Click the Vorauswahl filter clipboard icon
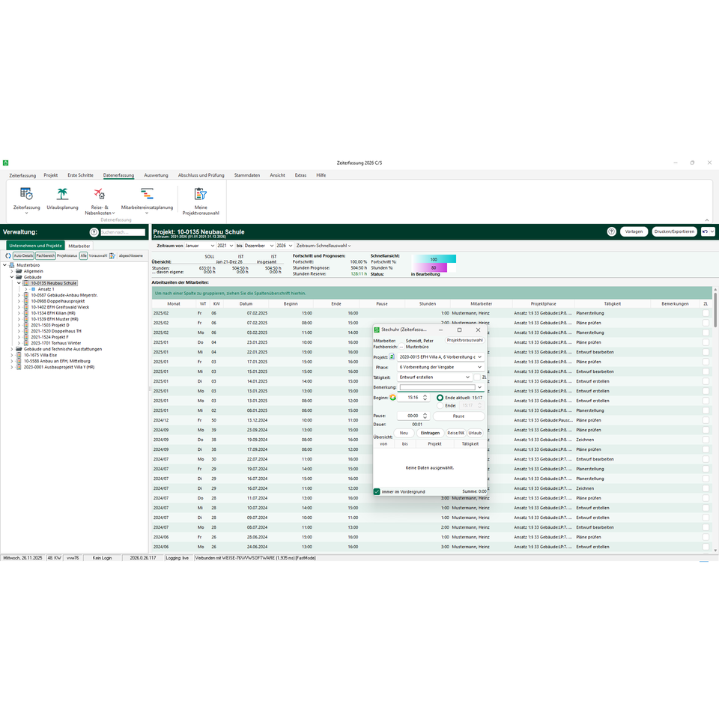The image size is (719, 719). coord(112,256)
